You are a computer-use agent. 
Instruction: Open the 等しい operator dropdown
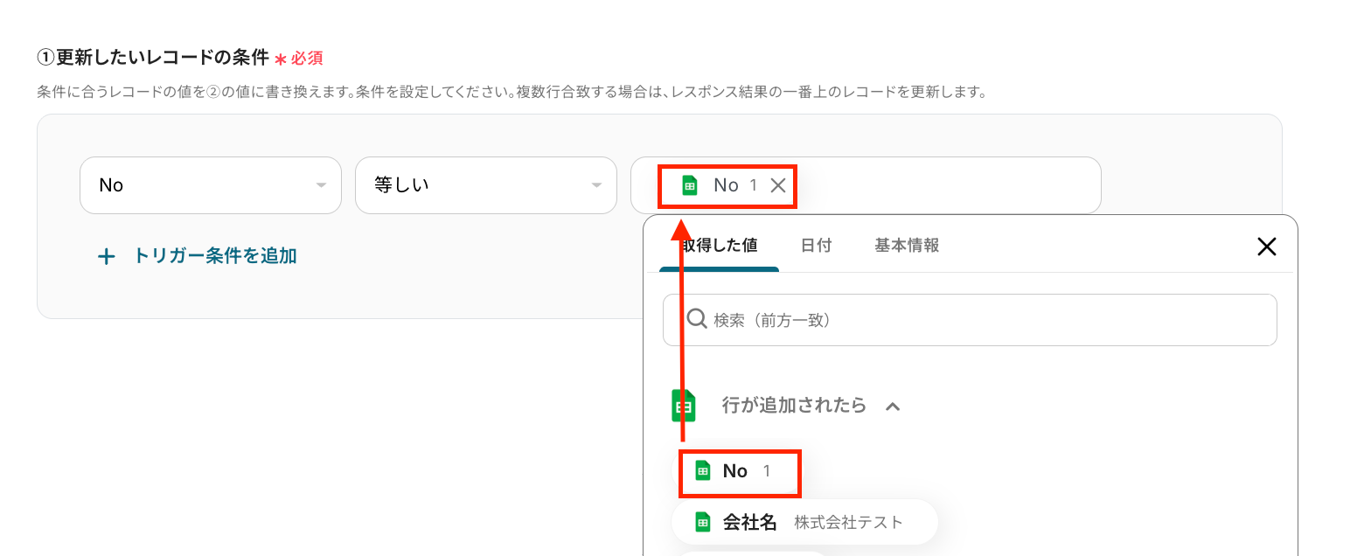pos(486,185)
